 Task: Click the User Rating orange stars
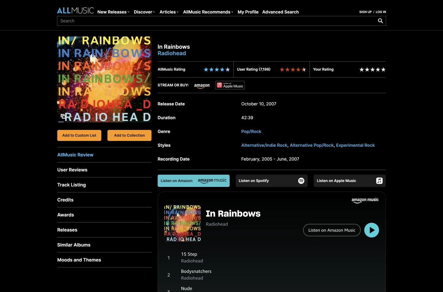click(293, 70)
